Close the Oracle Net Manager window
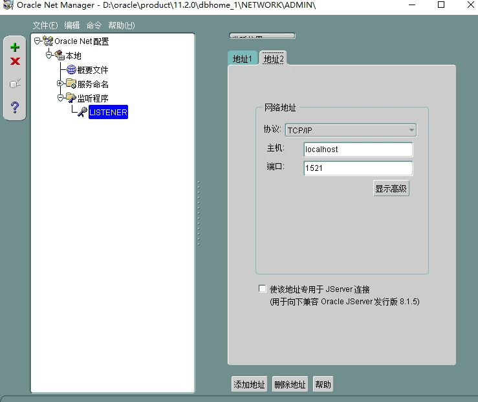Image resolution: width=478 pixels, height=402 pixels. (471, 5)
